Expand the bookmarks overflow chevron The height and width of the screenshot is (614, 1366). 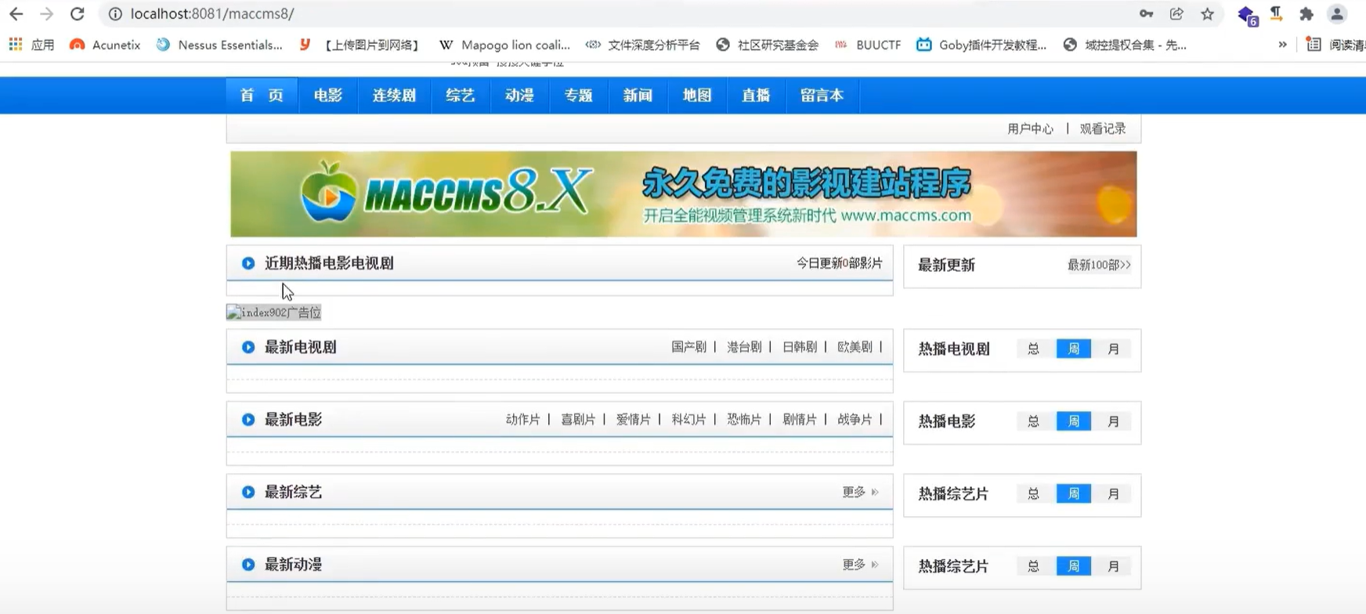tap(1282, 45)
